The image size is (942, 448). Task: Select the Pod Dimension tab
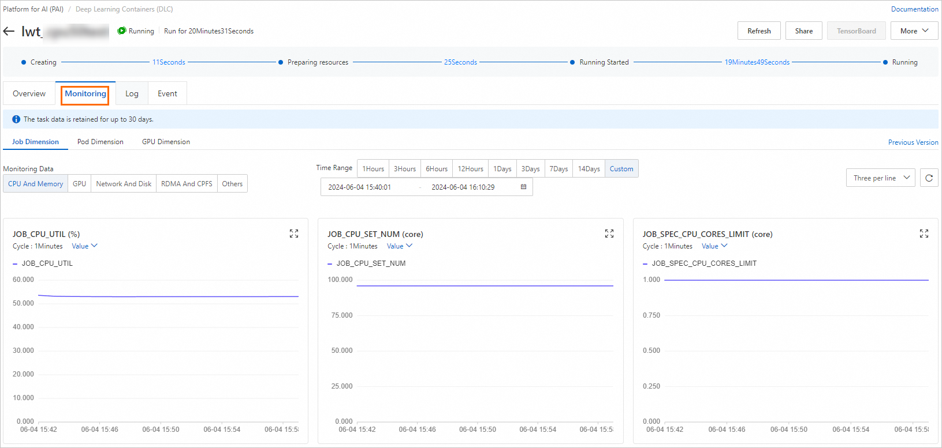pos(100,142)
